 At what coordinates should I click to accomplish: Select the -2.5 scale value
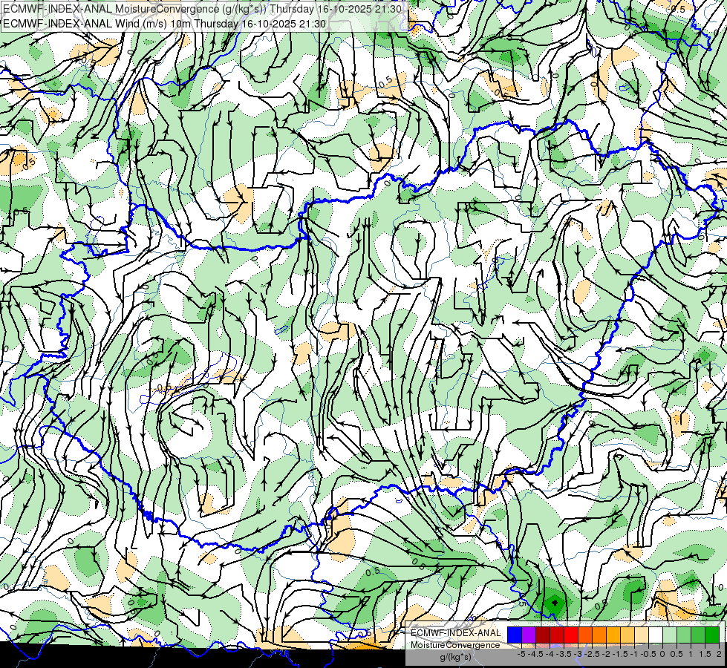click(593, 654)
